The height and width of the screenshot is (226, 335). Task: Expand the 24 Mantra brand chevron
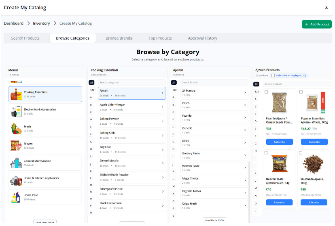tap(245, 92)
